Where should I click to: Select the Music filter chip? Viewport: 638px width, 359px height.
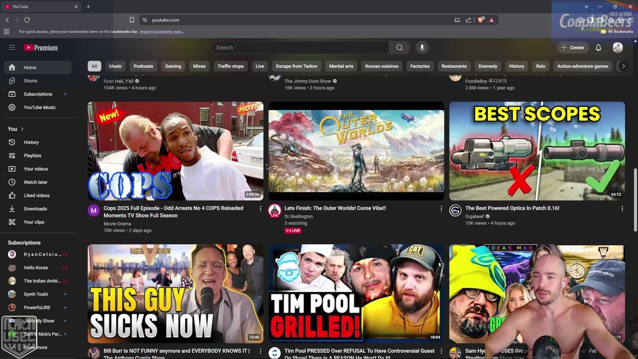115,66
